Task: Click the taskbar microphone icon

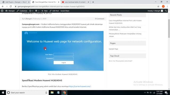Action: click(46, 93)
